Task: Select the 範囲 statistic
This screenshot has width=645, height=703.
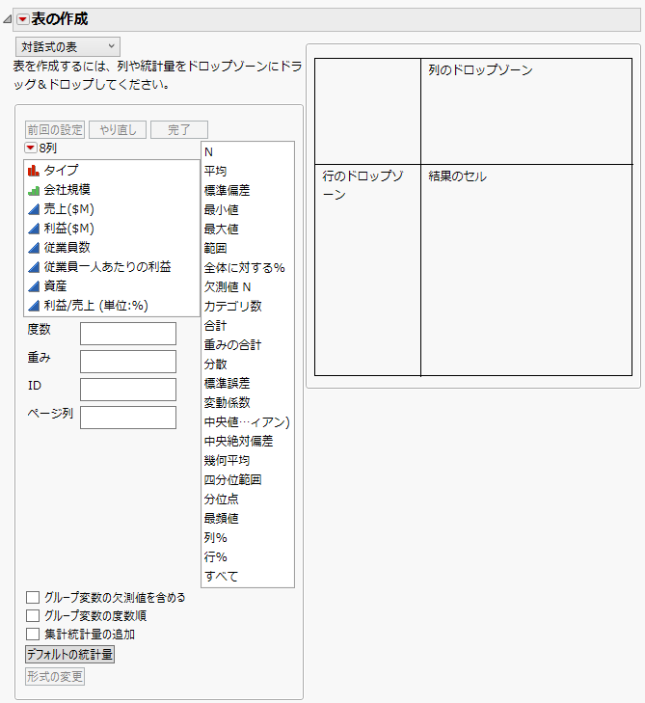Action: pyautogui.click(x=216, y=249)
